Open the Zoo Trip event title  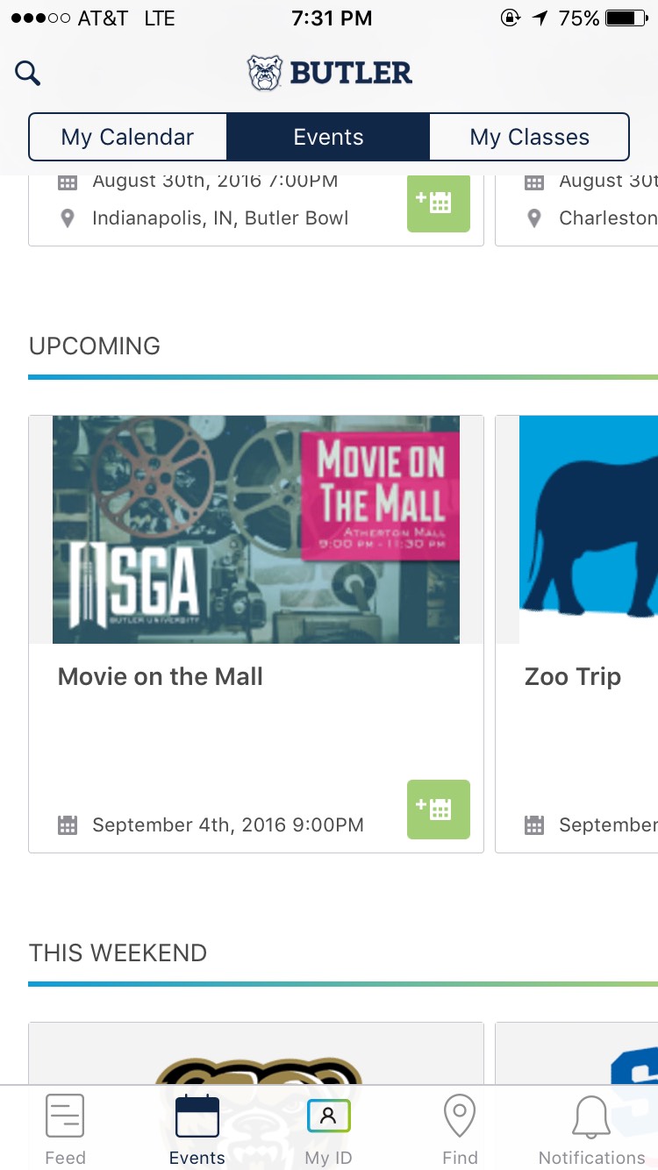573,676
